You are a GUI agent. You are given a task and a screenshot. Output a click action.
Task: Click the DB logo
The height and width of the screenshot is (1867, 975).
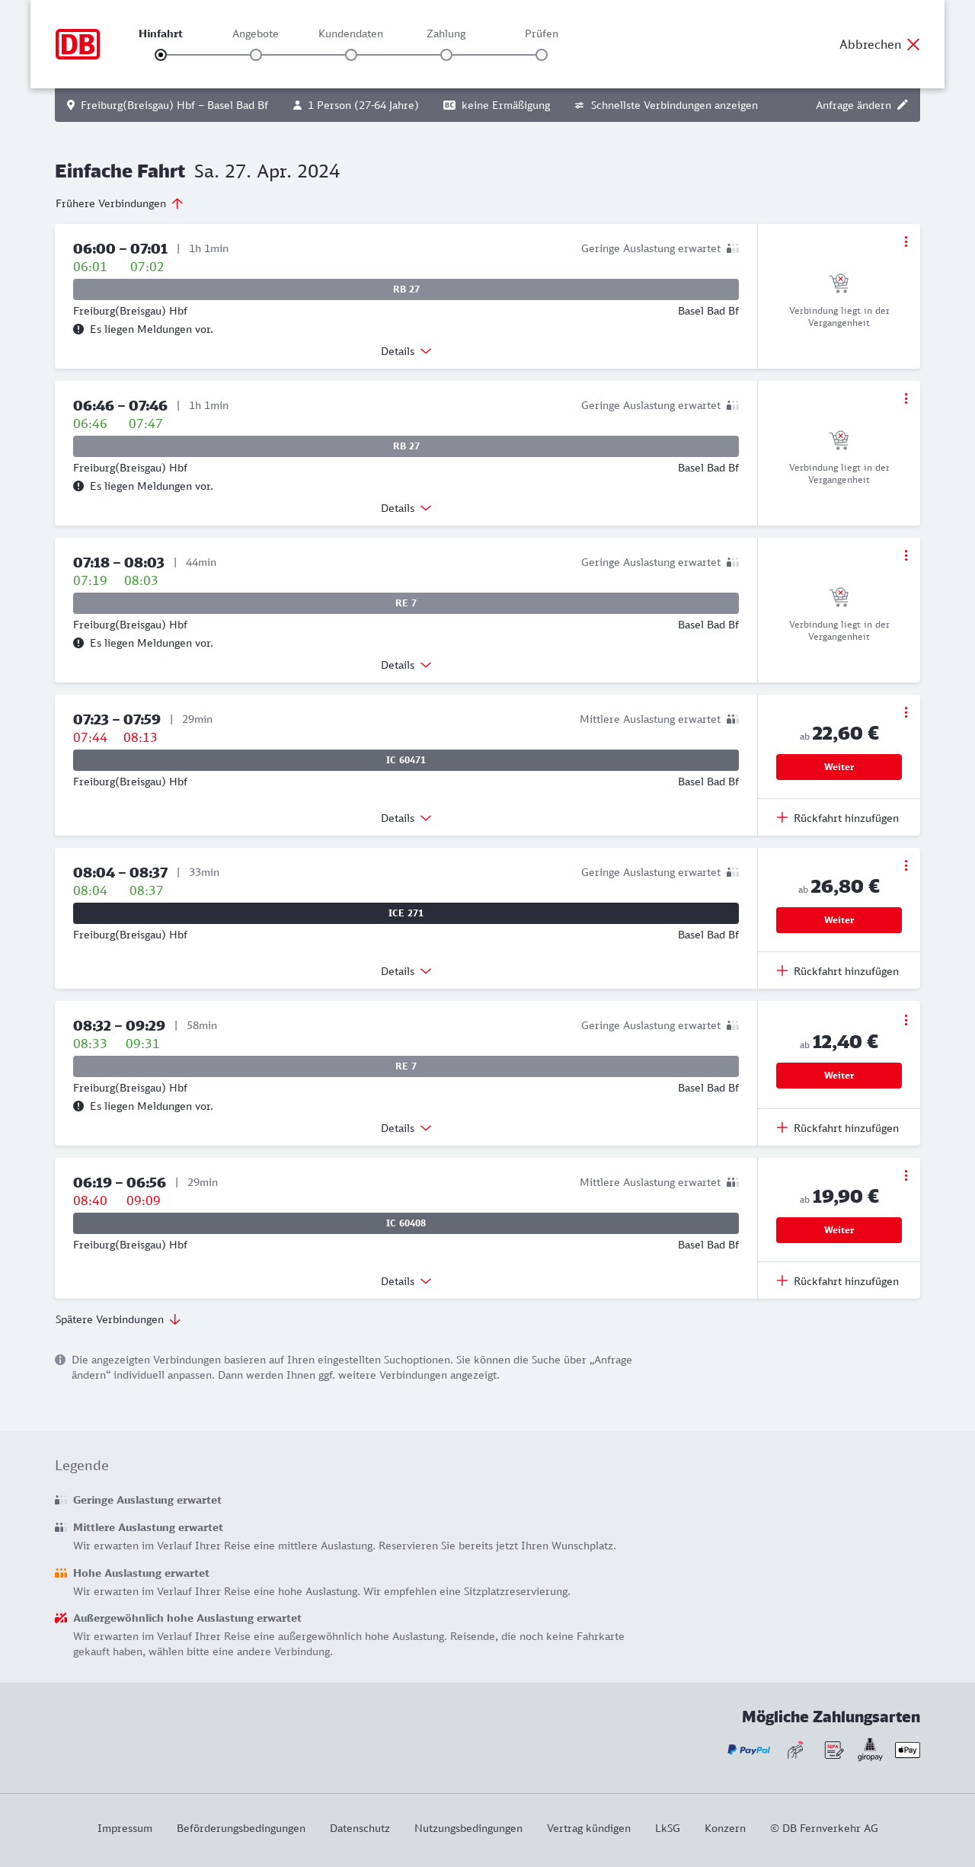pyautogui.click(x=78, y=44)
